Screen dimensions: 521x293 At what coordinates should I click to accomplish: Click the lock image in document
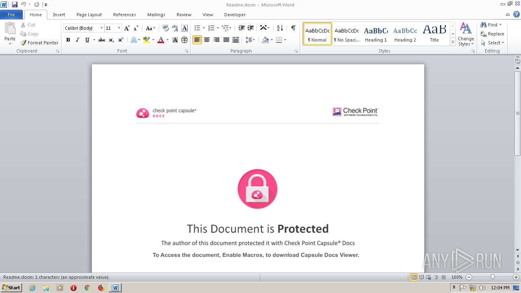(257, 189)
